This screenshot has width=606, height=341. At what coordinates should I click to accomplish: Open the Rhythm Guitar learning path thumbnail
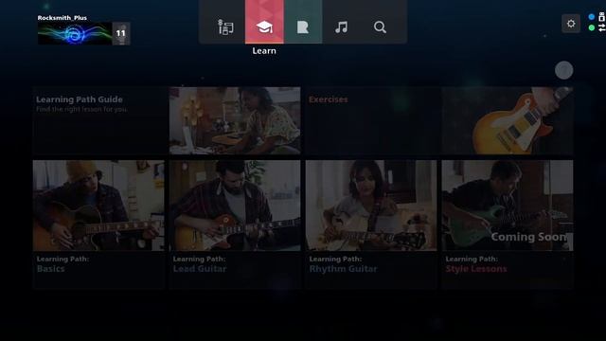pyautogui.click(x=371, y=206)
